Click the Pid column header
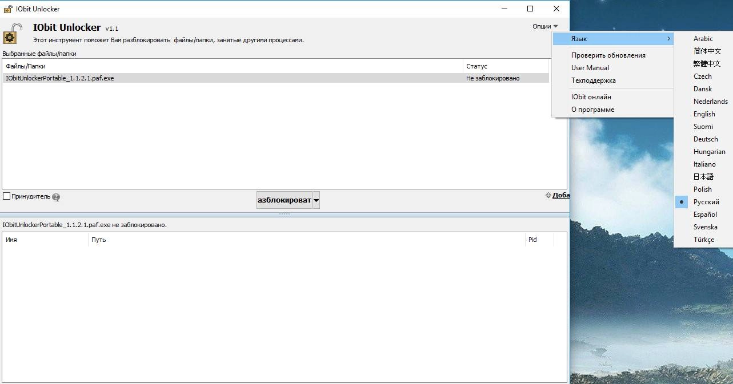The height and width of the screenshot is (384, 733). tap(539, 240)
